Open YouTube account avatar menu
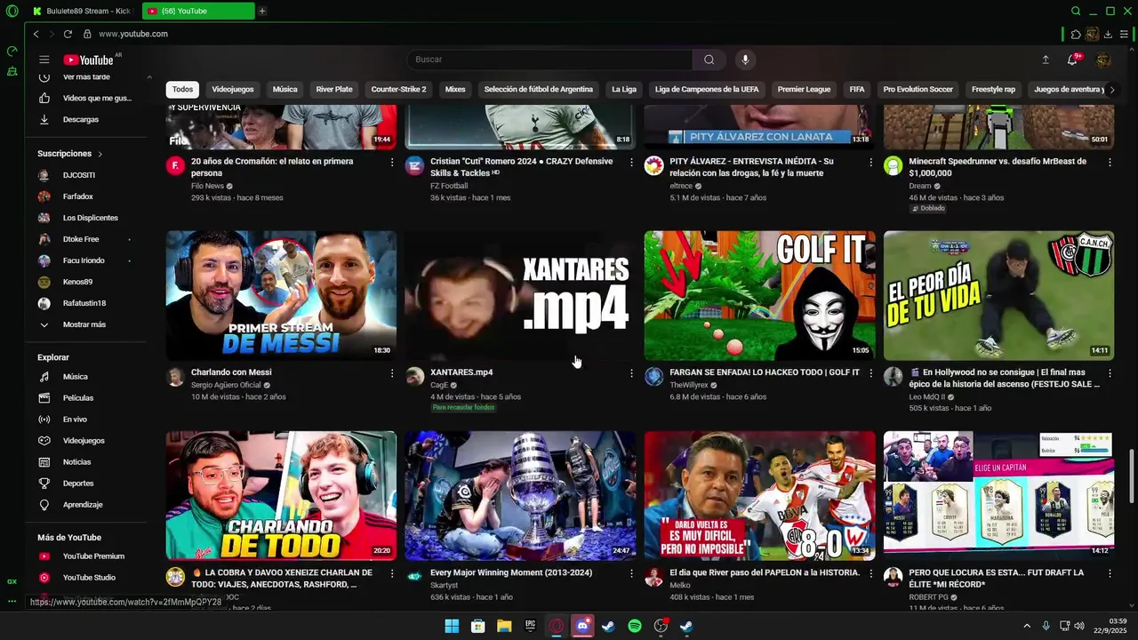 (1103, 60)
